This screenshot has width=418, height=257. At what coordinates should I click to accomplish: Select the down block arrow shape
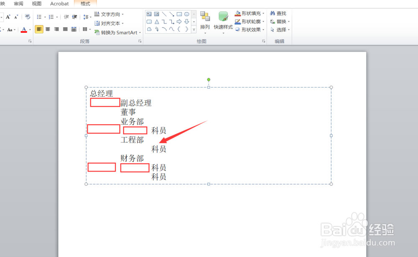[186, 22]
